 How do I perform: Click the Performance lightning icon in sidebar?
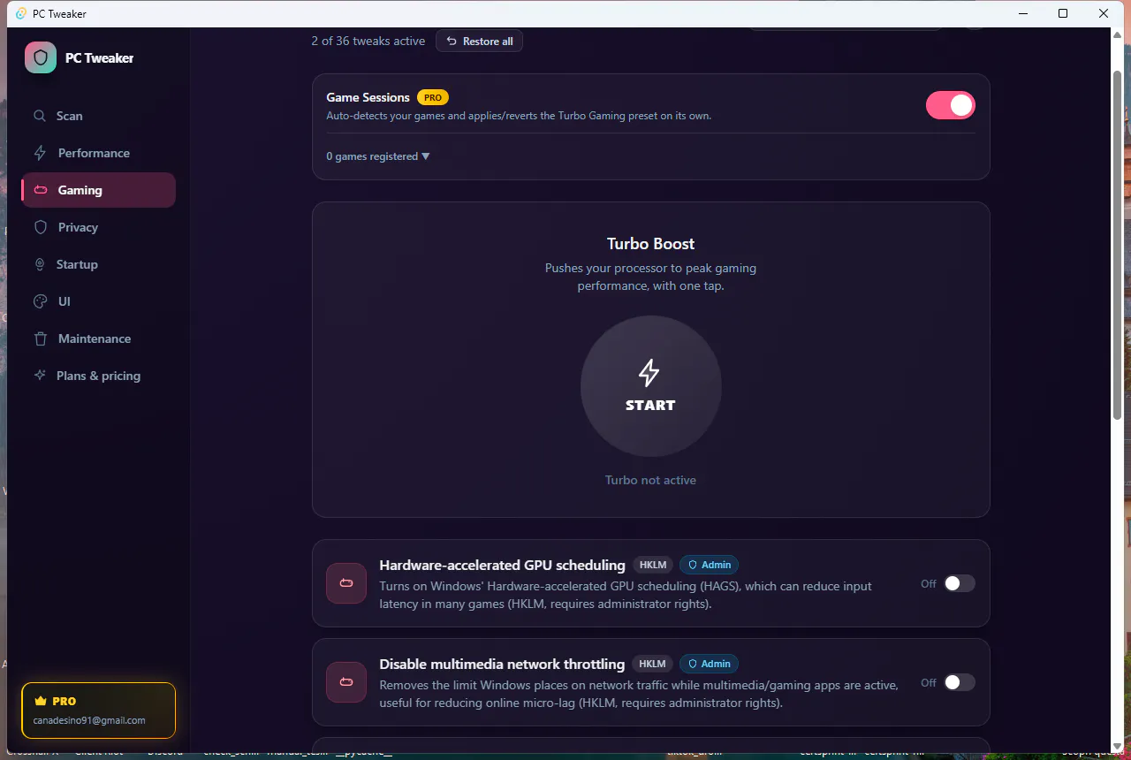pos(40,153)
